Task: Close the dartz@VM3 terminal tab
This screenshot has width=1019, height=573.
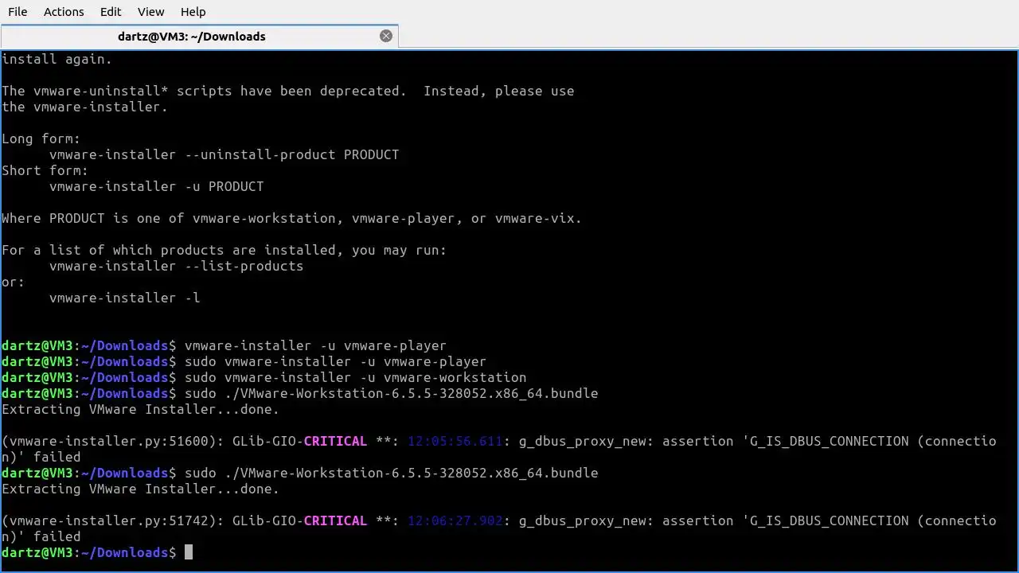Action: click(x=386, y=36)
